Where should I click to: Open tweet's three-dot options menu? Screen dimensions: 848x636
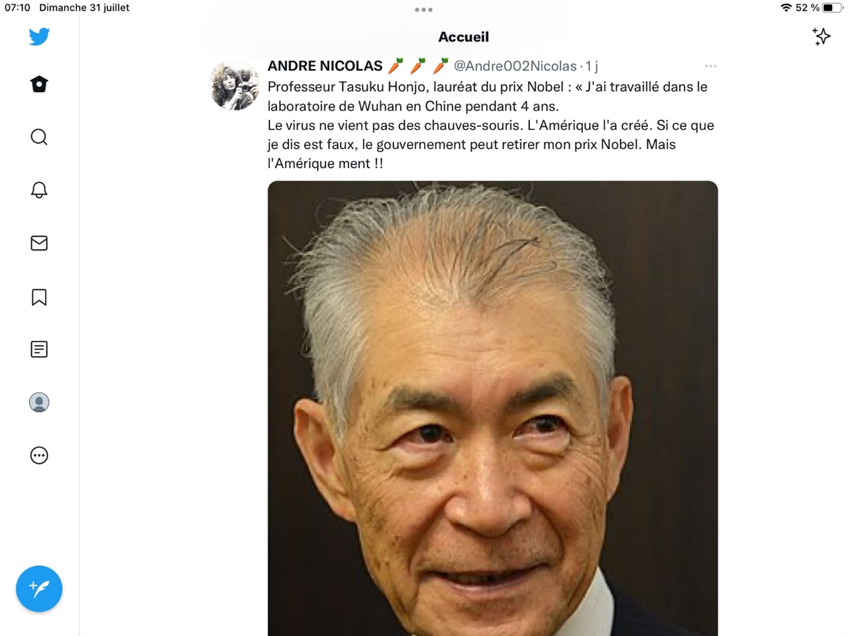click(711, 66)
